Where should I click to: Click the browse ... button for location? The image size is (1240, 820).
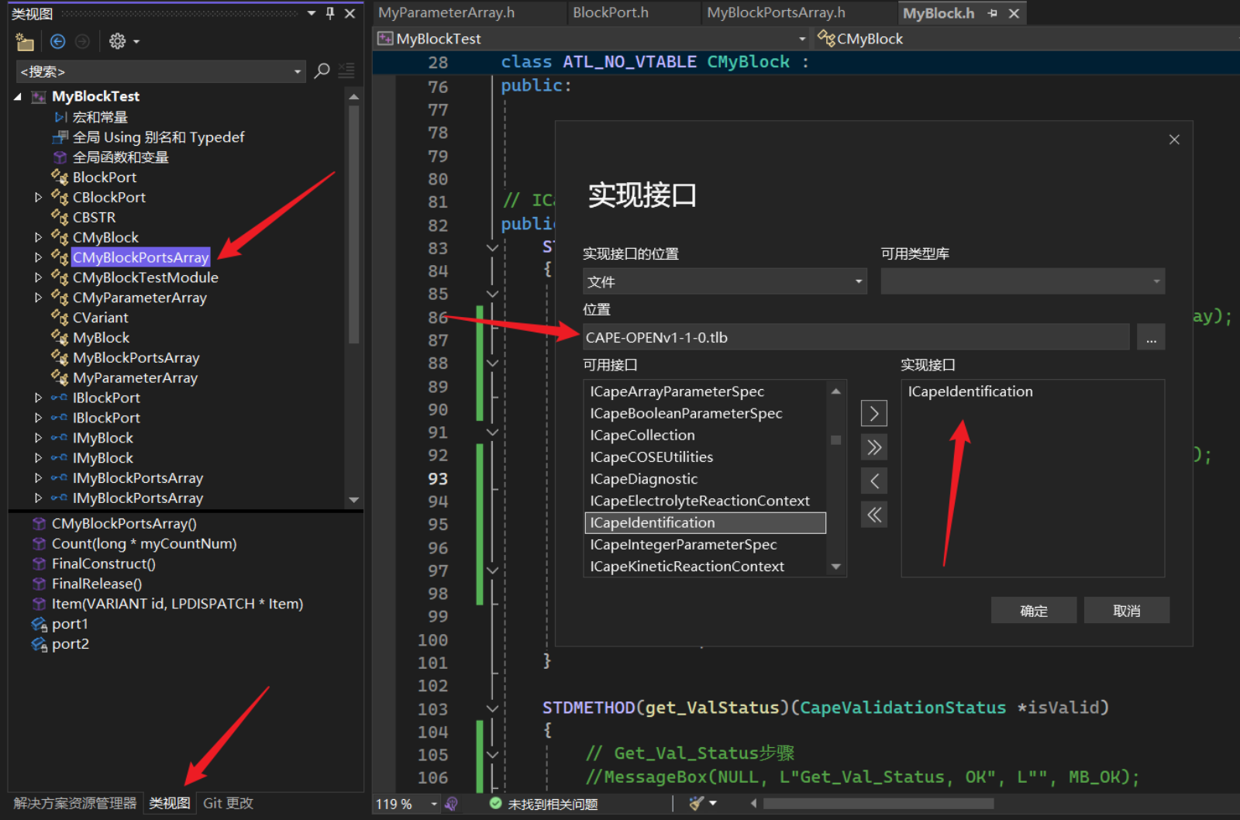(1151, 338)
